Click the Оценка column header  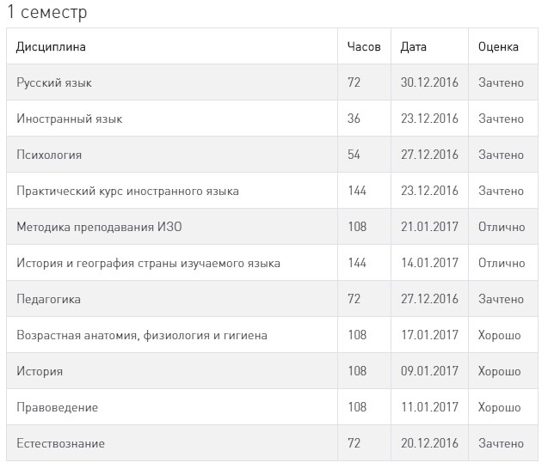click(499, 47)
